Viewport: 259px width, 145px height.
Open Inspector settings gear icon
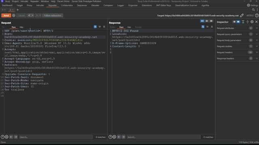click(252, 22)
